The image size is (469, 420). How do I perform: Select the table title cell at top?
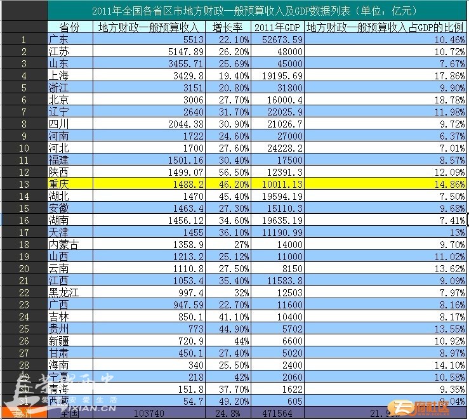click(x=257, y=11)
